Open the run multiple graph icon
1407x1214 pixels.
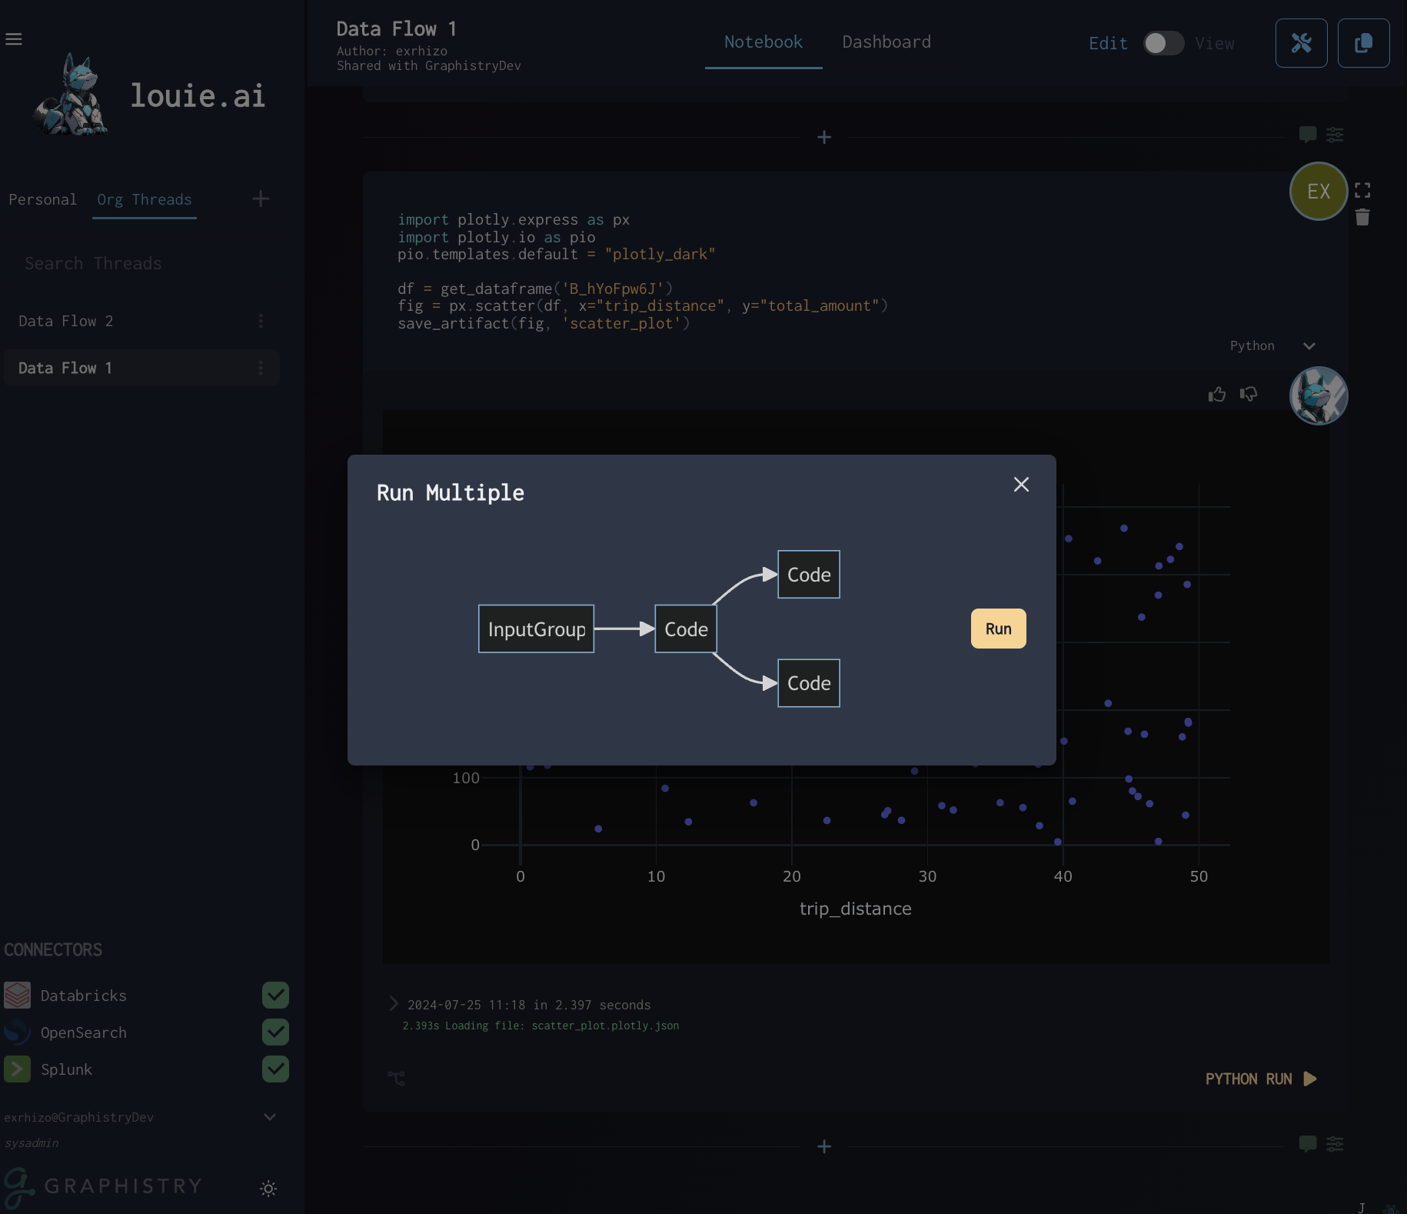coord(396,1079)
